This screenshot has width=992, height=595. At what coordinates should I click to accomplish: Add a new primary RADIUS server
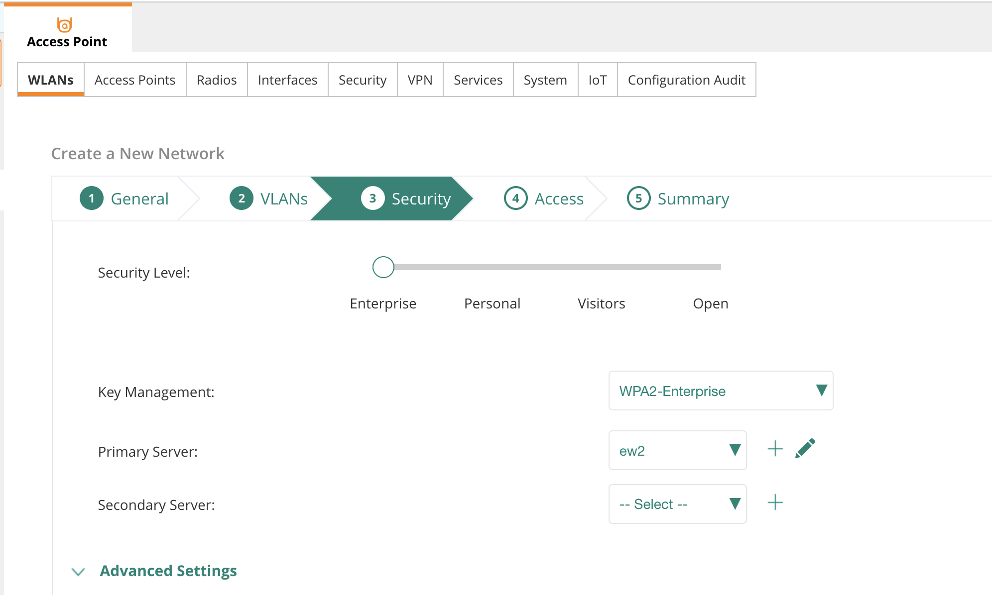pos(775,449)
